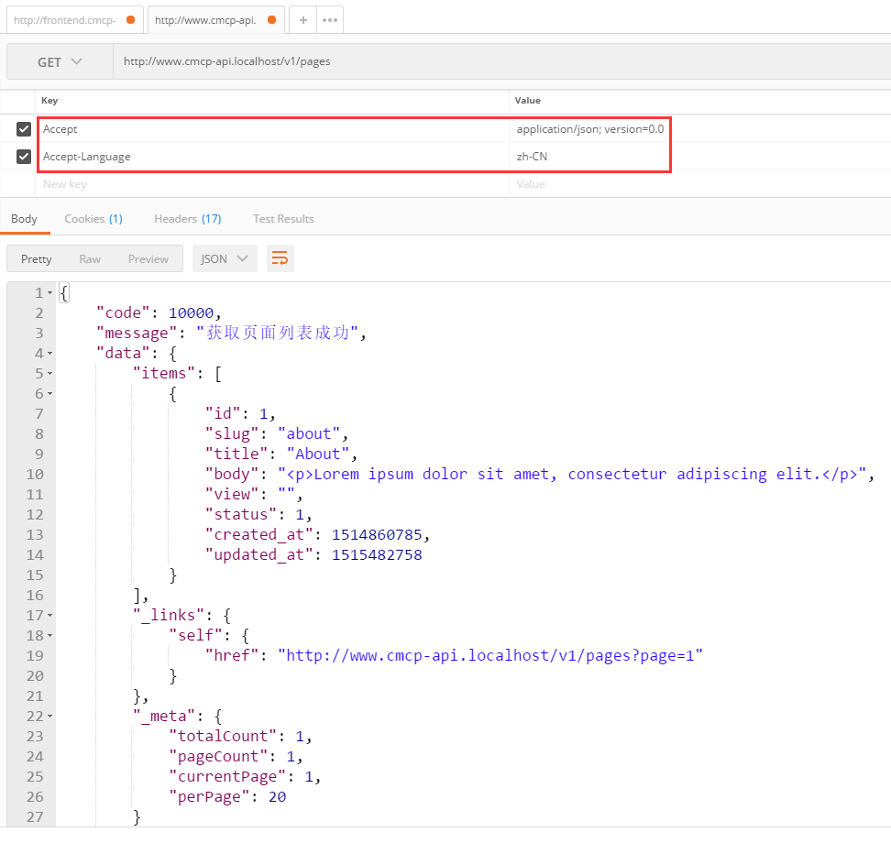Click unsaved dot on frontend.cmcp tab
The height and width of the screenshot is (843, 891).
(130, 19)
